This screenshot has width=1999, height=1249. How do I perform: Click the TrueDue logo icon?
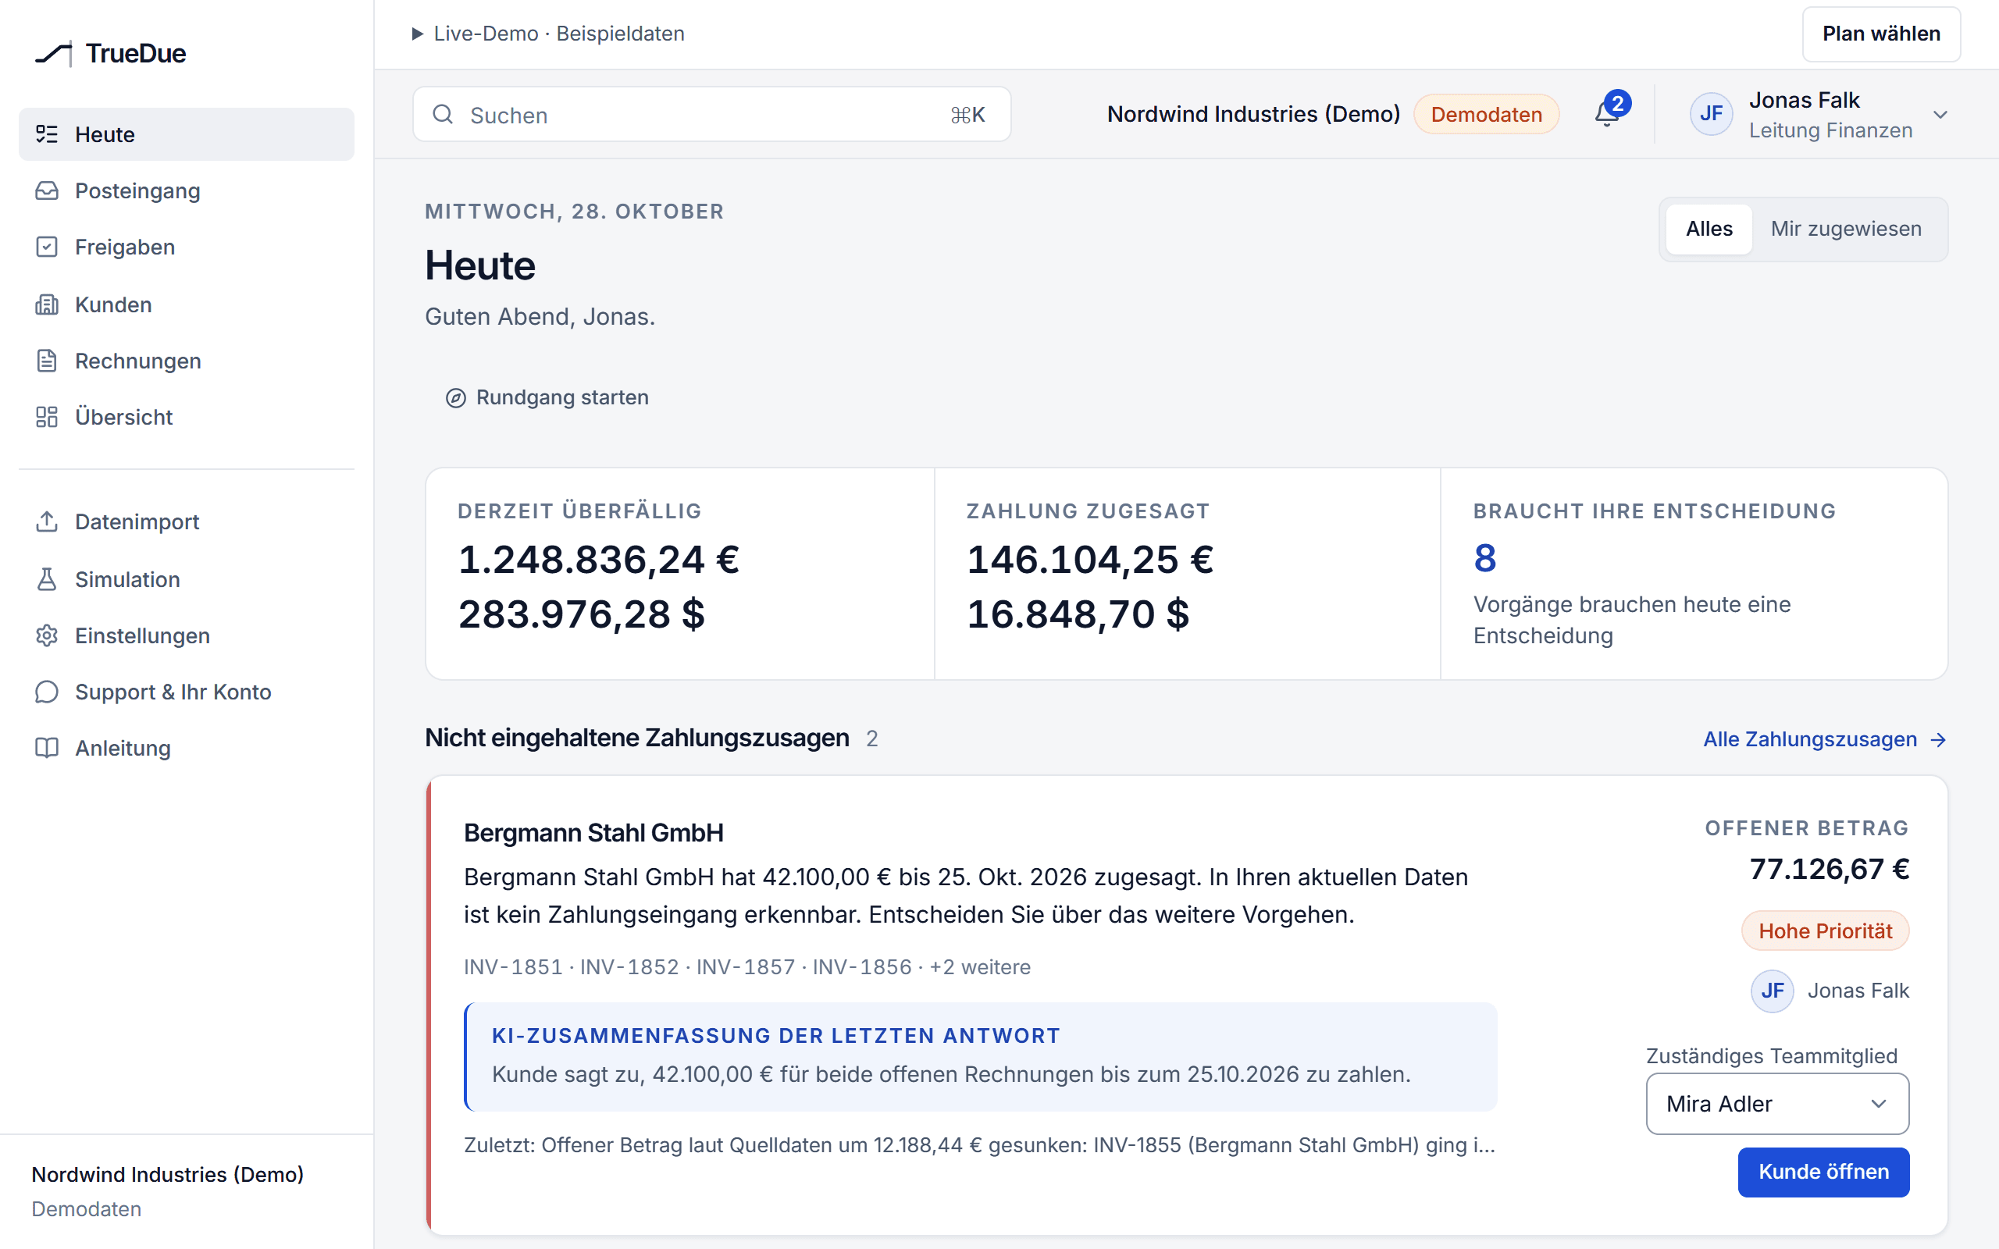coord(54,54)
